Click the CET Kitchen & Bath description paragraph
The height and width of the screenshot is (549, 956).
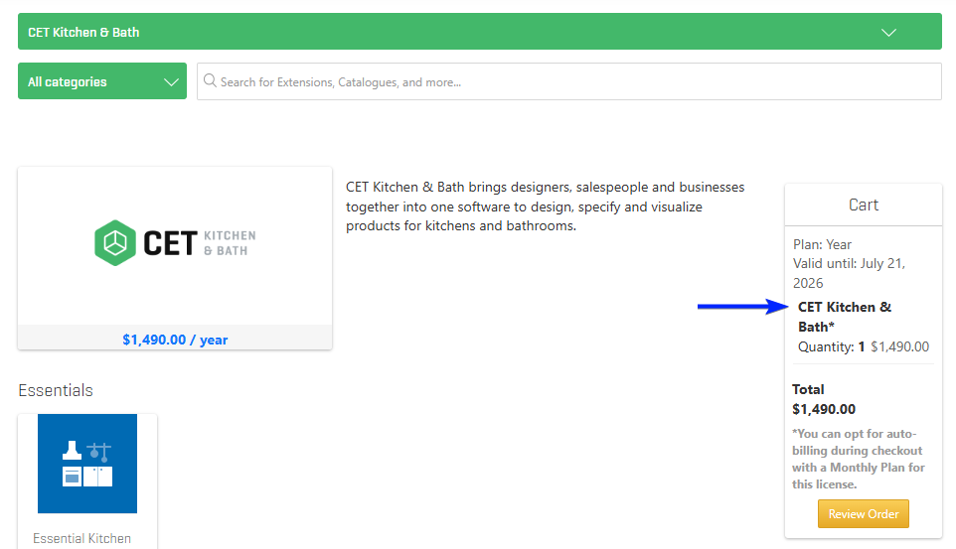pos(545,206)
